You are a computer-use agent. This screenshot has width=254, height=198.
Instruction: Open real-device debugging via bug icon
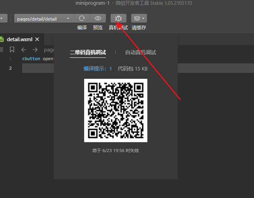click(x=119, y=18)
